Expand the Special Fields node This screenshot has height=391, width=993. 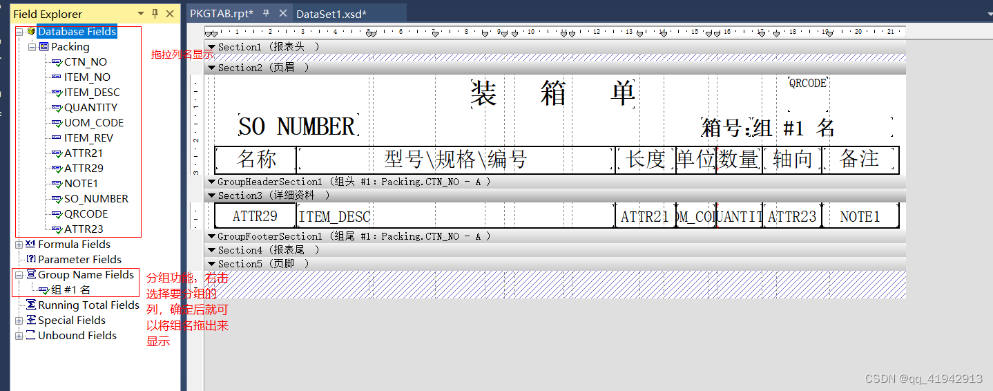[x=19, y=321]
